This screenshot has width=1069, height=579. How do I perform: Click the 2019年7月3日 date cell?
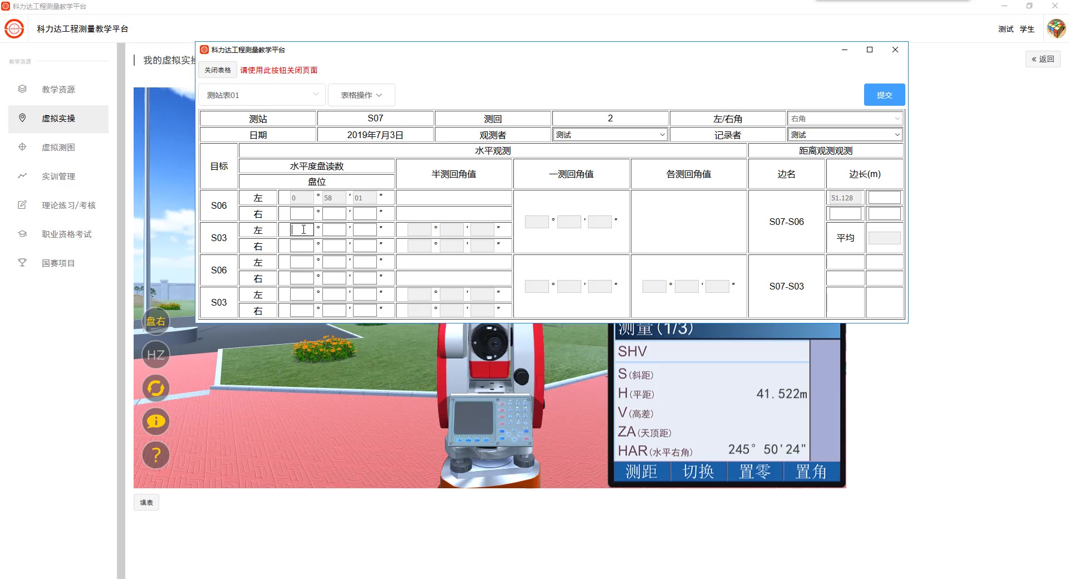pos(375,135)
